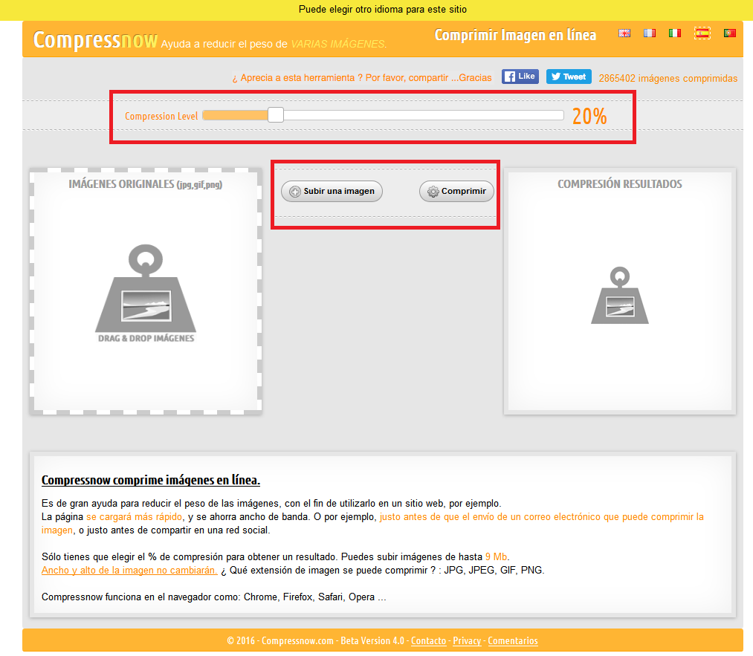Select the French flag icon
This screenshot has height=656, width=753.
point(650,33)
